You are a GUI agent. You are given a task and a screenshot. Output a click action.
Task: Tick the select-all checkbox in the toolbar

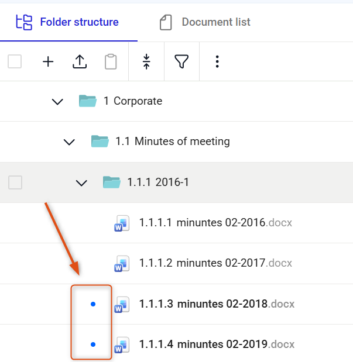15,61
